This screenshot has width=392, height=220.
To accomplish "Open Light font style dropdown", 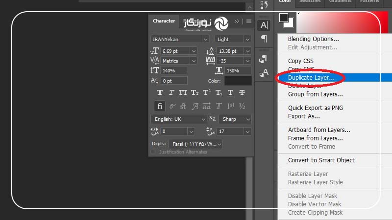I will [247, 40].
